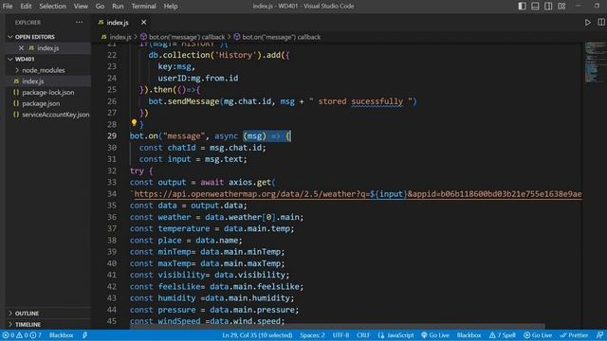Expand the node_modules folder

[44, 70]
